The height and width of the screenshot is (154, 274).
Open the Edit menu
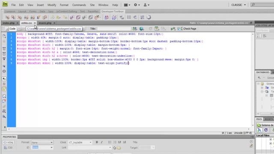[21, 5]
